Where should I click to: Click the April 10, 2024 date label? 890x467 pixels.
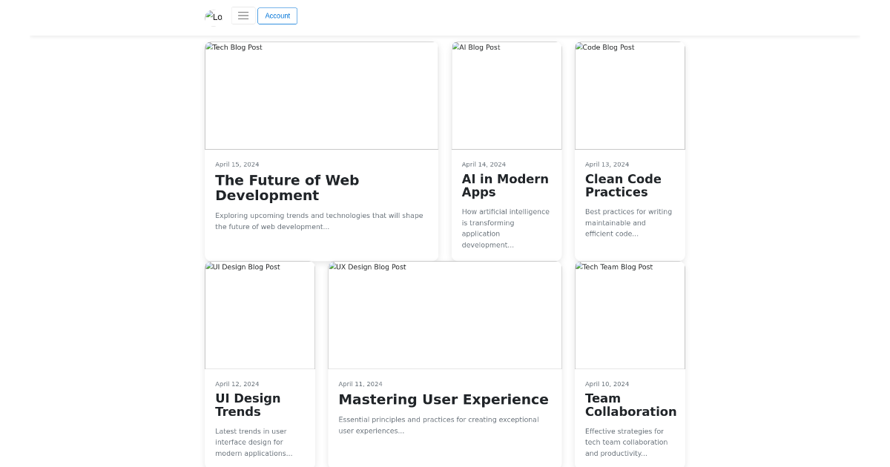(607, 384)
